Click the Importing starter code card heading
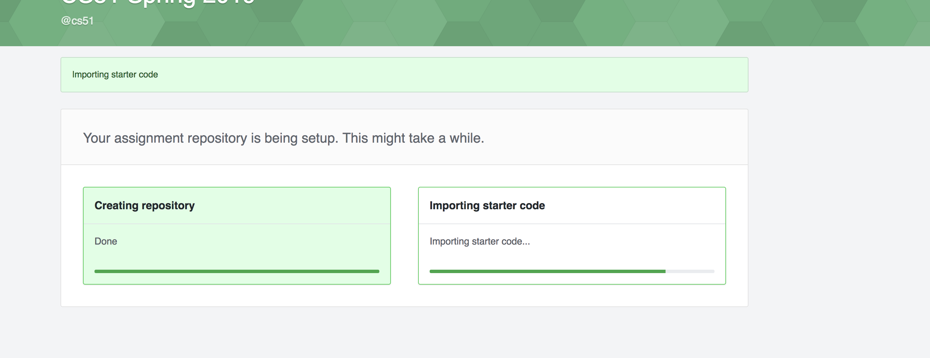Viewport: 930px width, 358px height. pos(487,205)
